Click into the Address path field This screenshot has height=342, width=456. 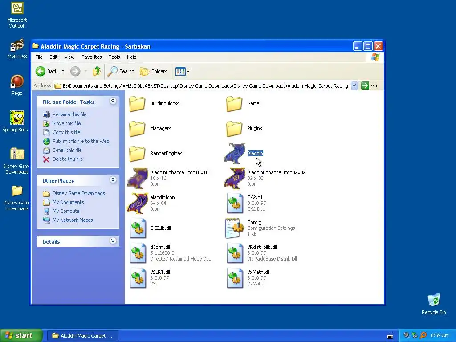coord(205,86)
